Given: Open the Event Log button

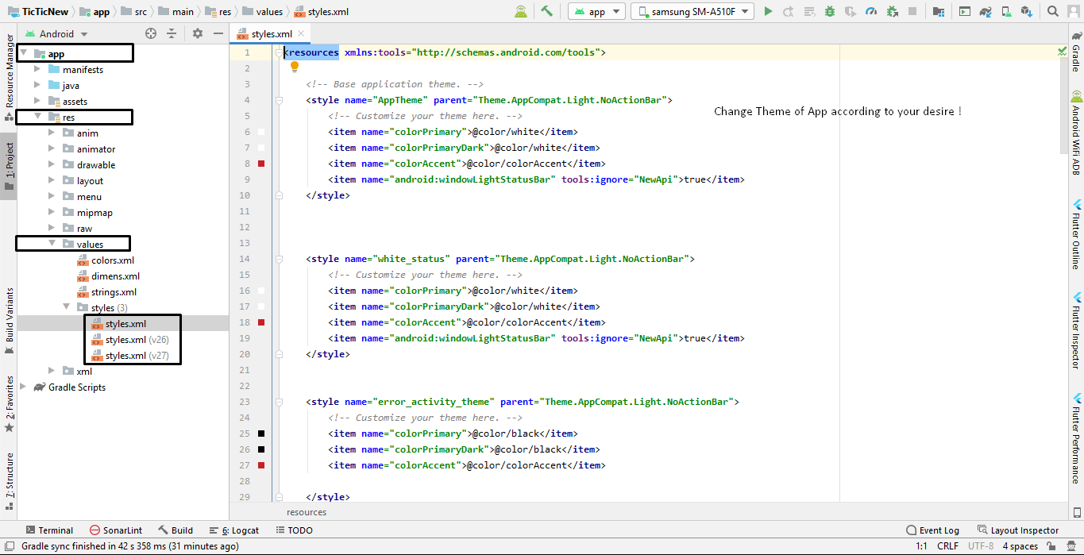Looking at the screenshot, I should point(932,530).
